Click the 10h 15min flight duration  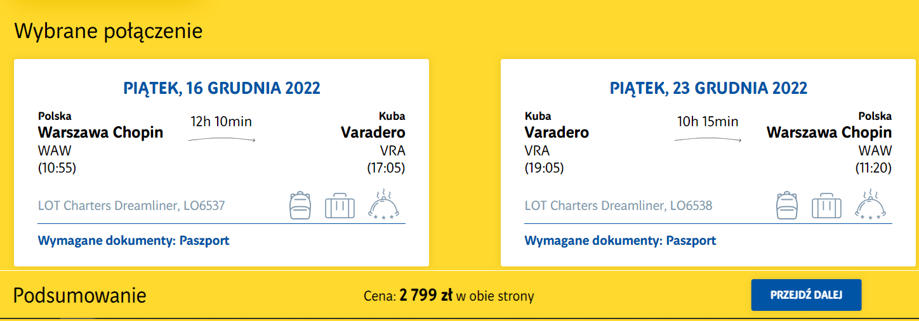click(708, 121)
